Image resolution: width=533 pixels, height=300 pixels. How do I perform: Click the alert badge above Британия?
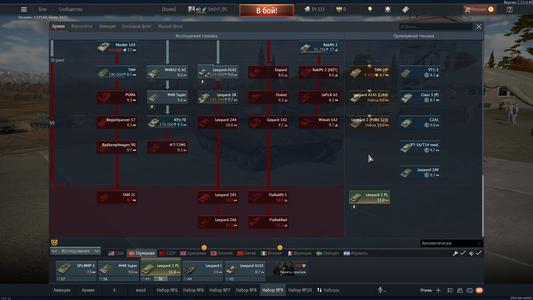(x=204, y=247)
